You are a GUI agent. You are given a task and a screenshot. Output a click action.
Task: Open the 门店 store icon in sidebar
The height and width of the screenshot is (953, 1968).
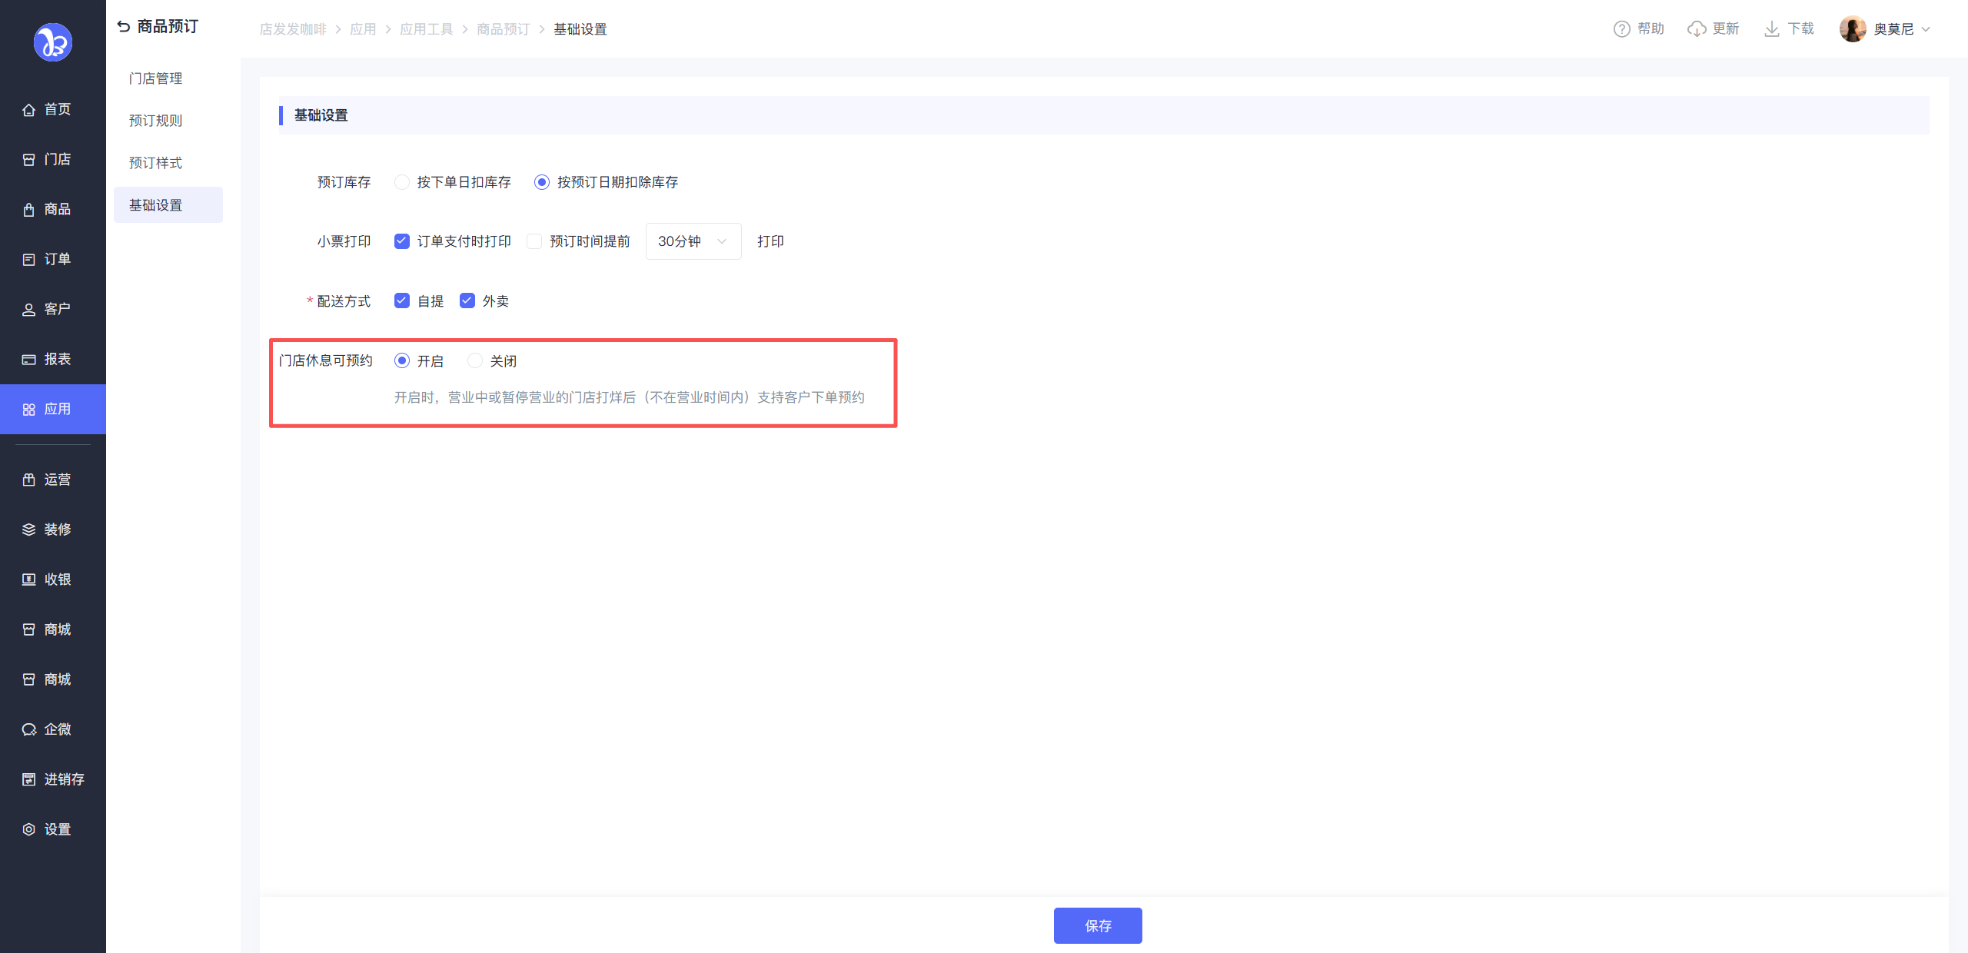click(x=28, y=160)
